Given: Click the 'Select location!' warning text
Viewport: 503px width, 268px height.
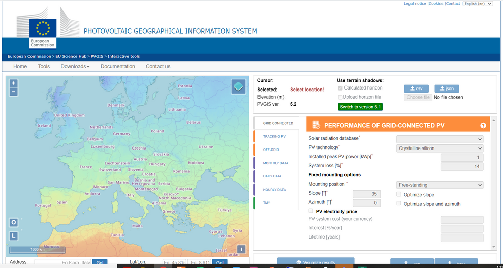Looking at the screenshot, I should coord(307,90).
